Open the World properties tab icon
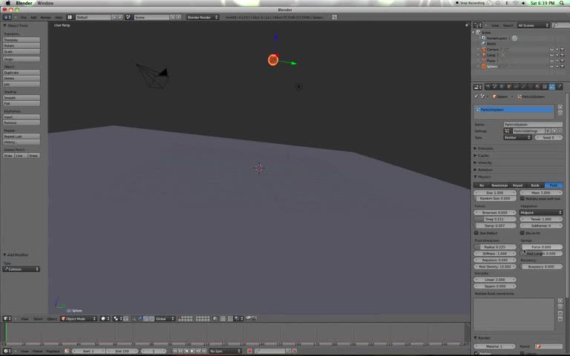Viewport: 570px width, 356px height. pyautogui.click(x=502, y=87)
